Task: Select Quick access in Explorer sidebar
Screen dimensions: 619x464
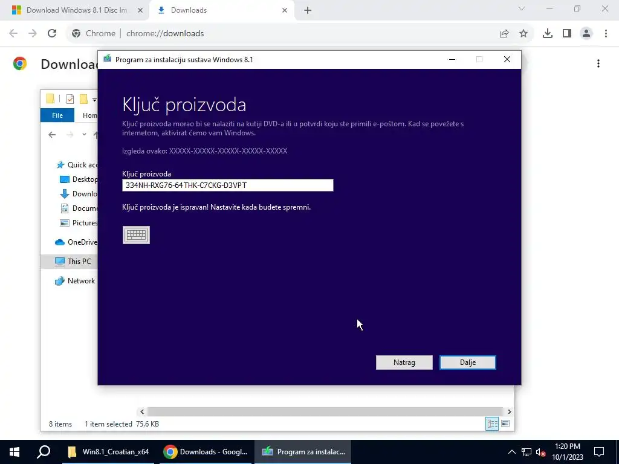Action: 77,165
